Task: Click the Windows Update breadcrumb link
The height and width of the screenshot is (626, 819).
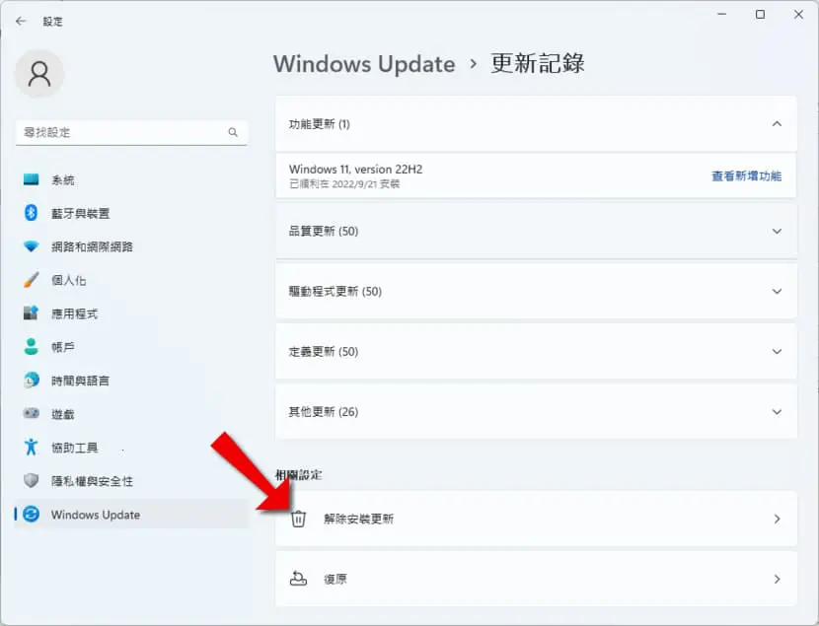Action: 364,64
